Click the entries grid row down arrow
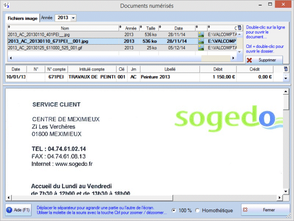294x221 pixels. point(286,79)
